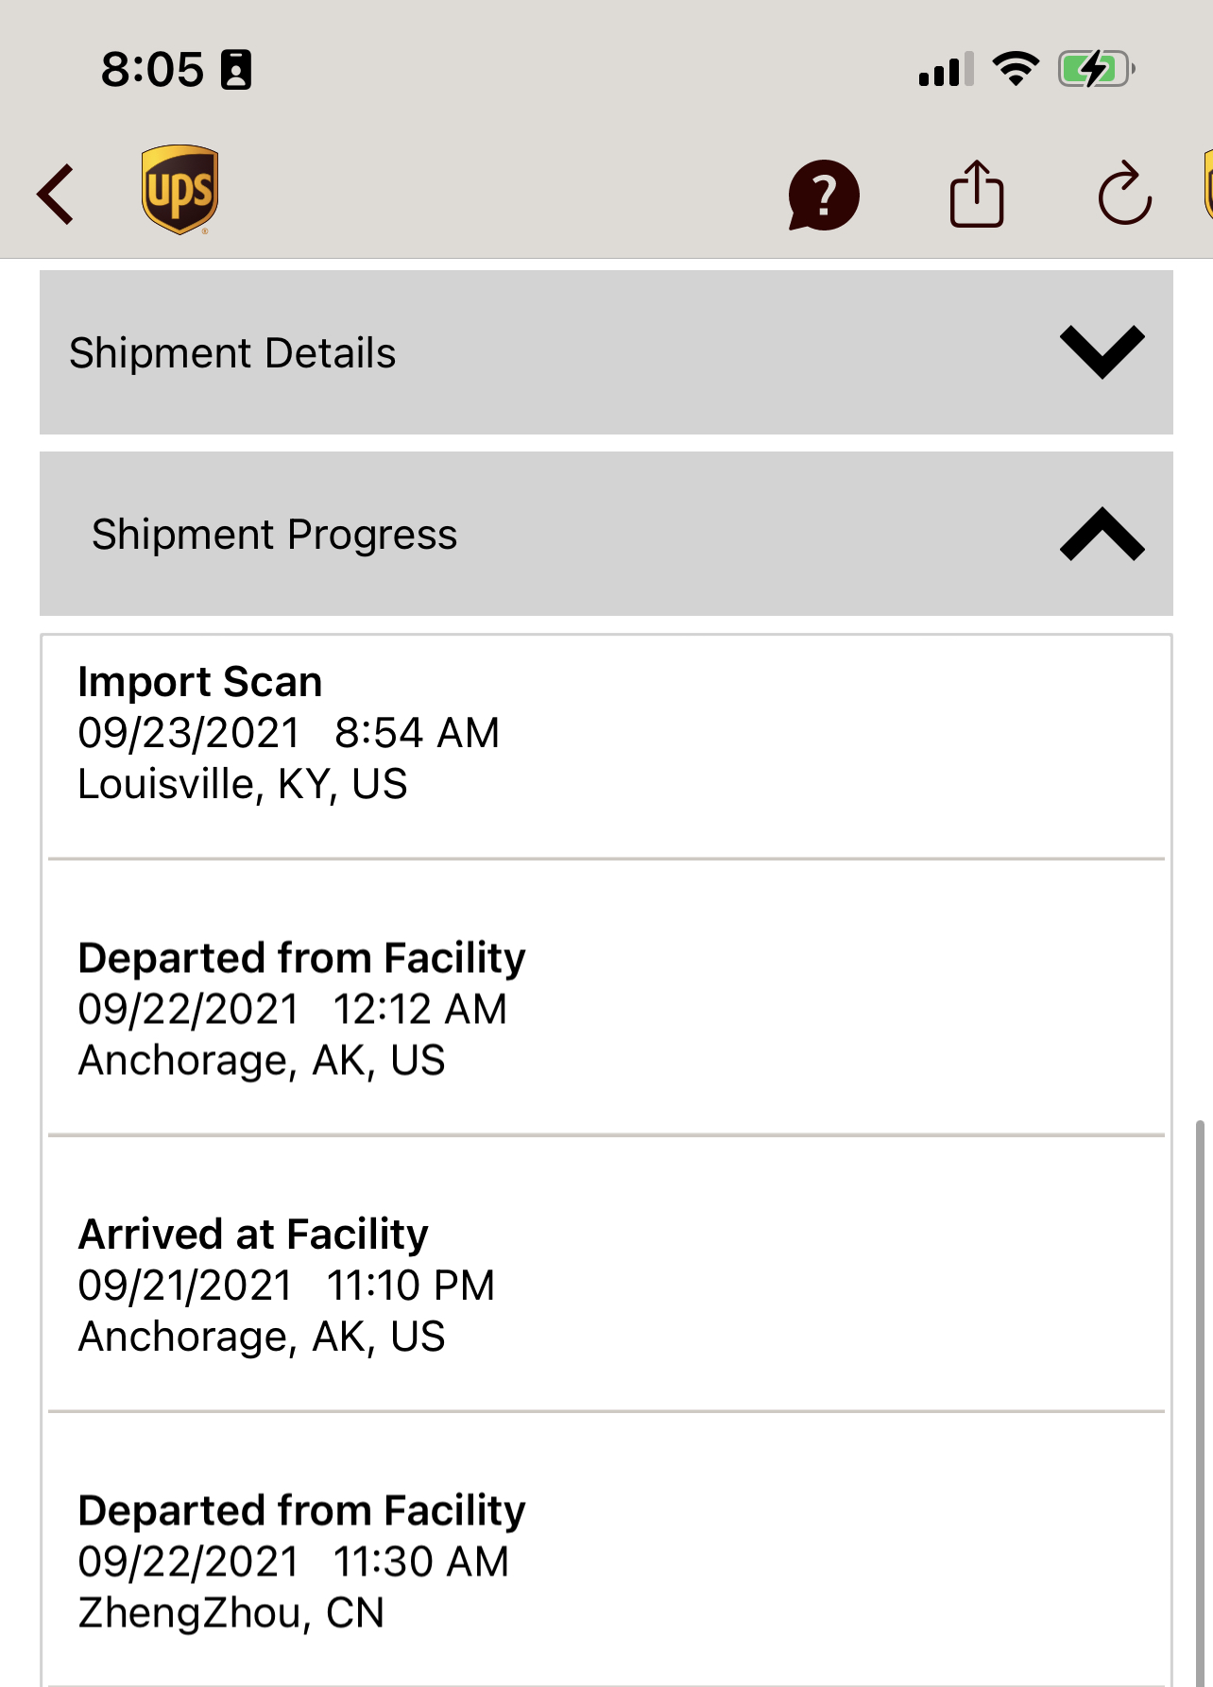
Task: Tap the 8:05 clock in status bar
Action: pos(152,70)
